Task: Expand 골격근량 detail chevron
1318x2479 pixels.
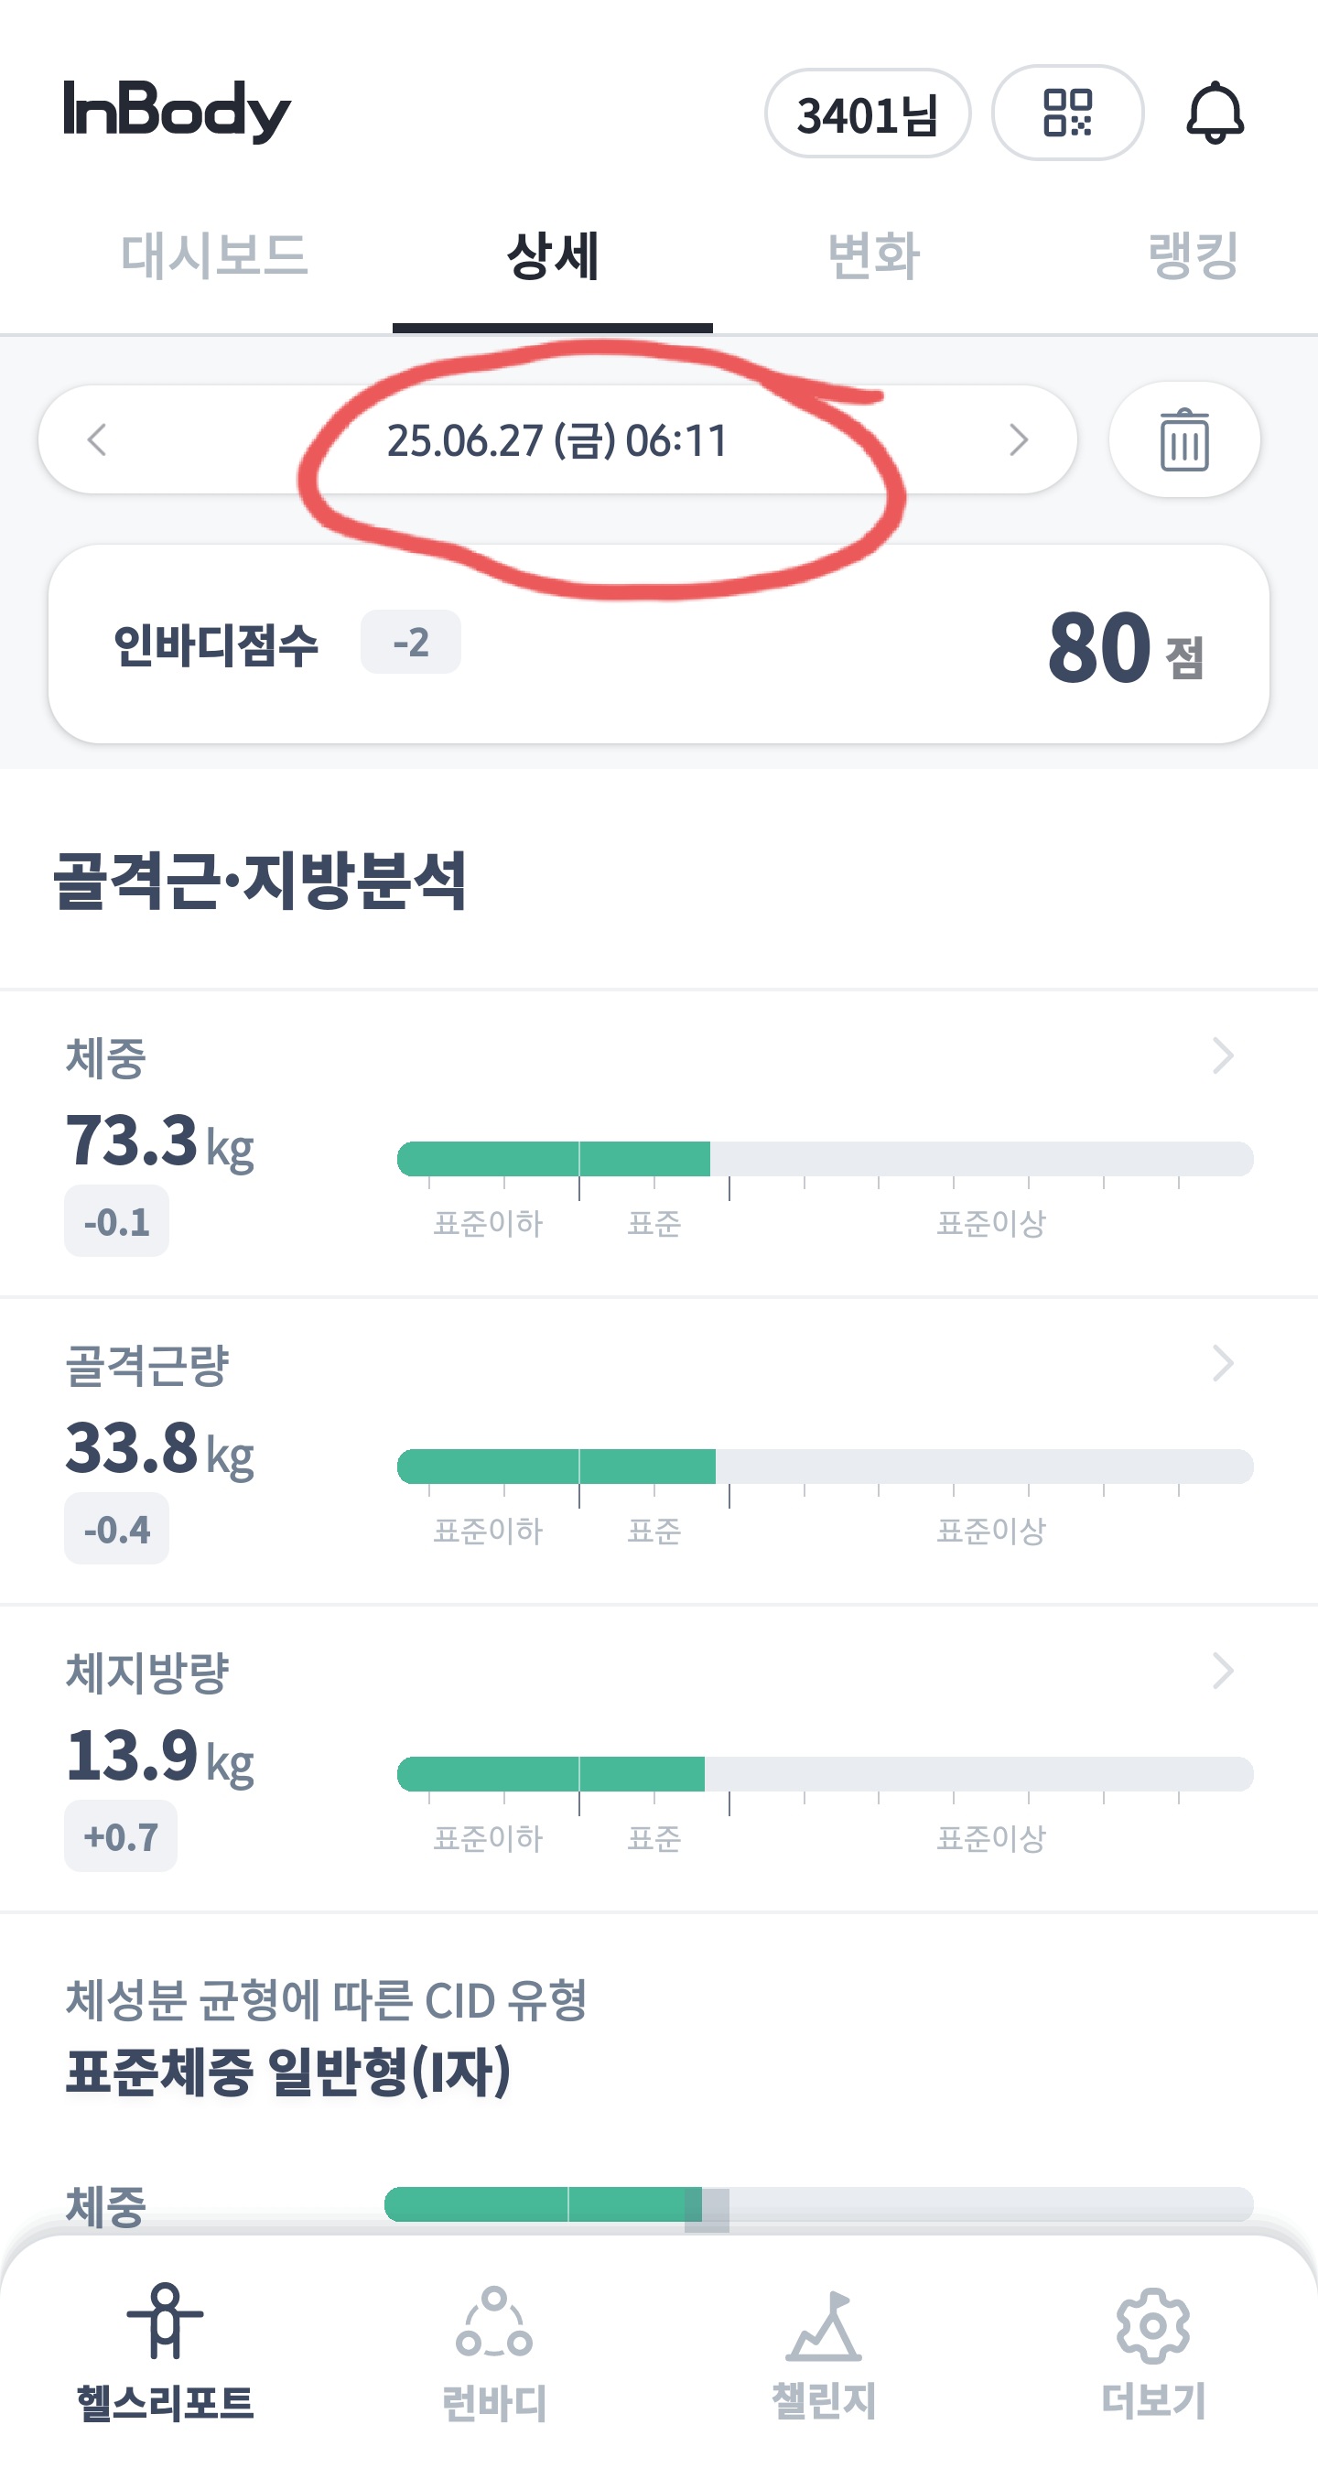Action: point(1223,1363)
